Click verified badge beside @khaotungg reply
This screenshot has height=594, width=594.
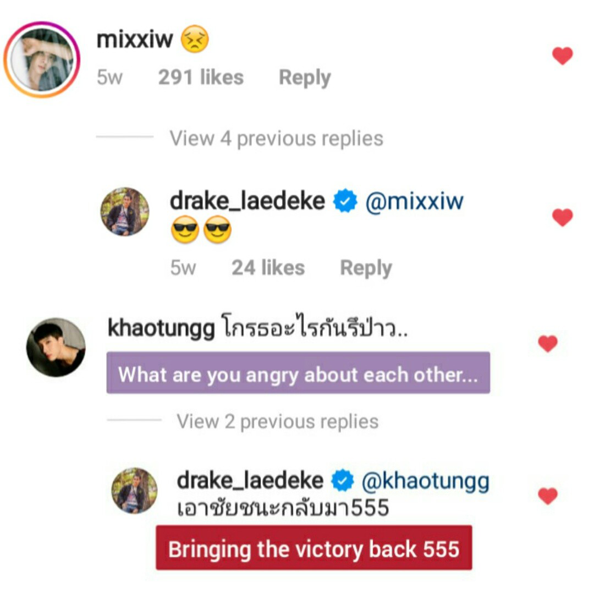(x=343, y=480)
